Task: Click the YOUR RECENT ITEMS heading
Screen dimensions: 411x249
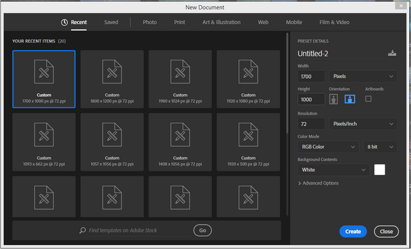Action: pyautogui.click(x=33, y=41)
